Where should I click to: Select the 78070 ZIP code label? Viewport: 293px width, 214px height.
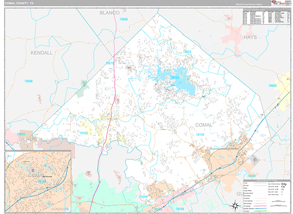click(110, 63)
